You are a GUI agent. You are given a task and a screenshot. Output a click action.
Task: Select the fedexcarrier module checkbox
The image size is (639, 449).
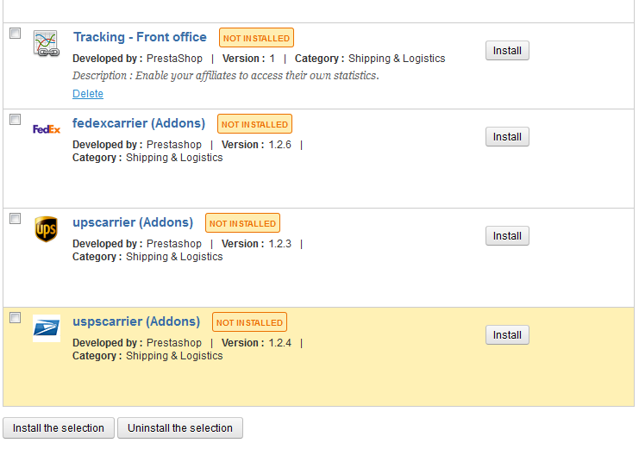(x=15, y=120)
